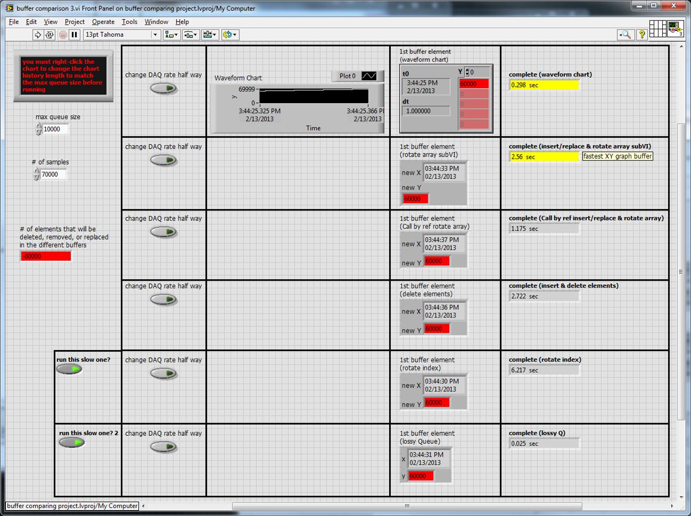Click the red chart history warning message

pyautogui.click(x=63, y=76)
